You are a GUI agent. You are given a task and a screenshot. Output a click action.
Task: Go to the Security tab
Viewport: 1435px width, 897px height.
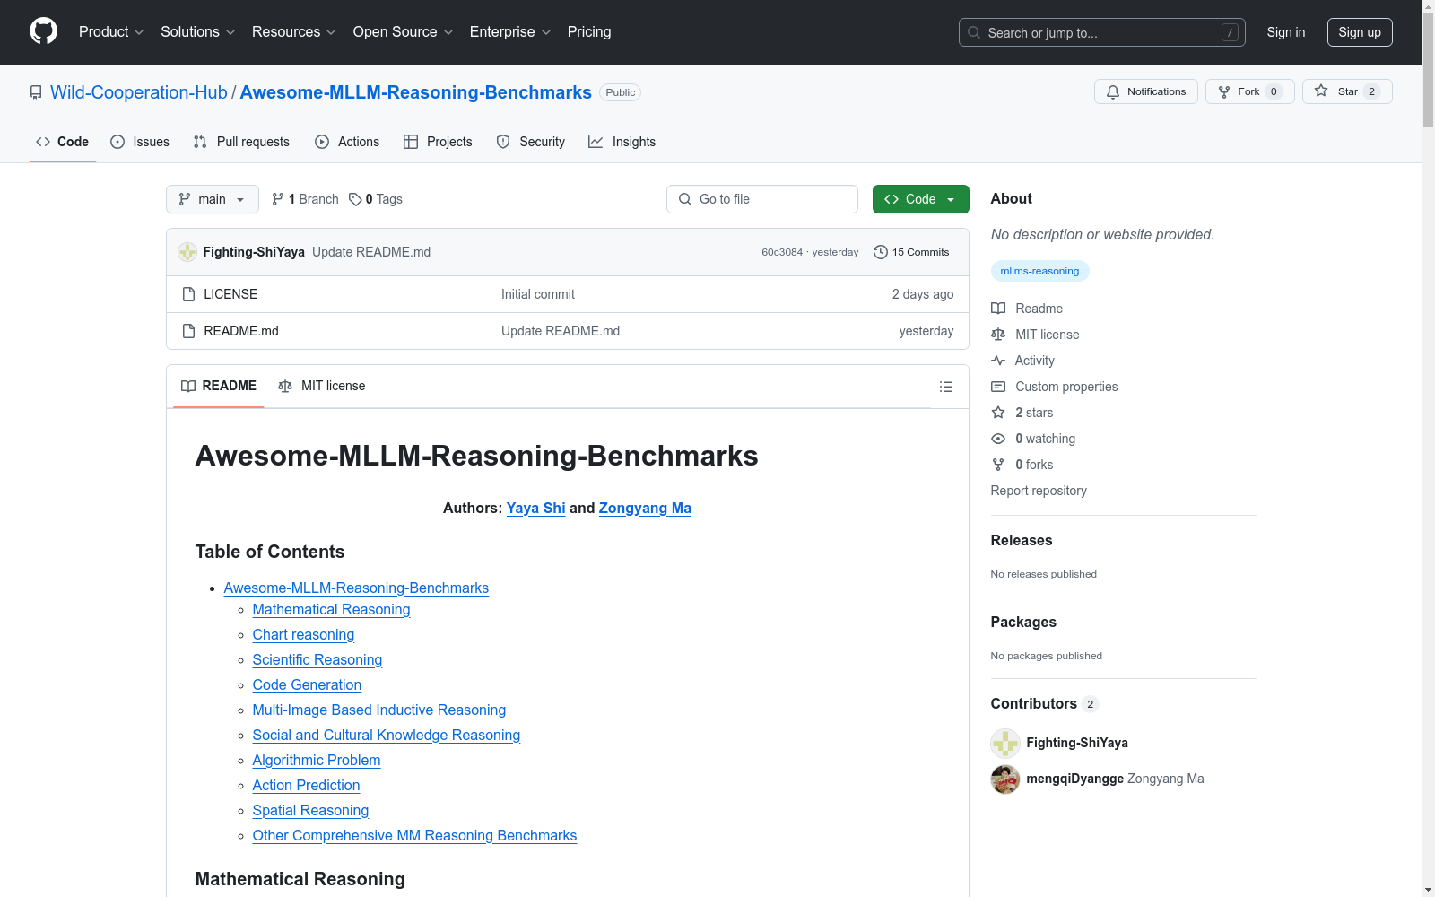531,142
